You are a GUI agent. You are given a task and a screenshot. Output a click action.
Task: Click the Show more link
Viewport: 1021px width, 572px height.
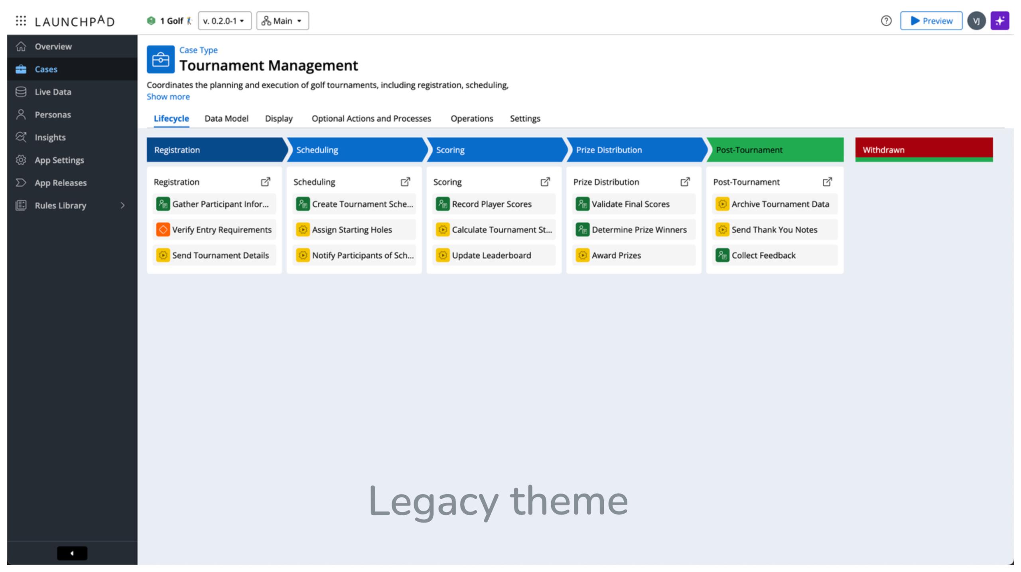point(168,97)
